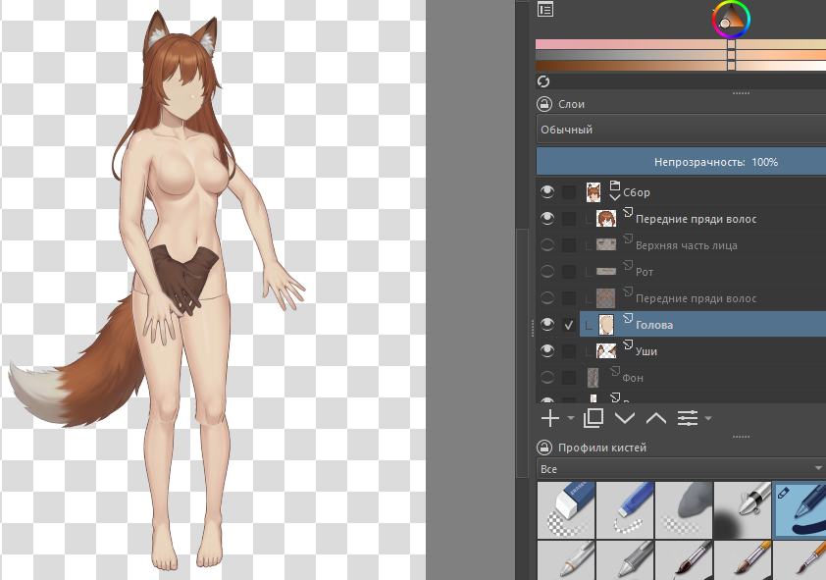Select the blue-white block eraser brush preset

coord(566,510)
